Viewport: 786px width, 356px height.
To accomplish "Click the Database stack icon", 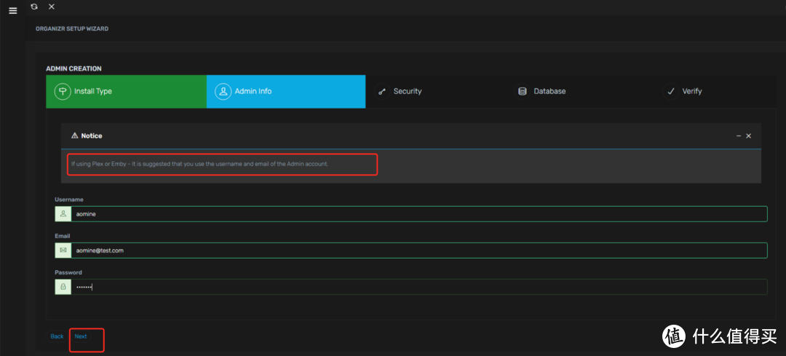I will click(x=522, y=92).
